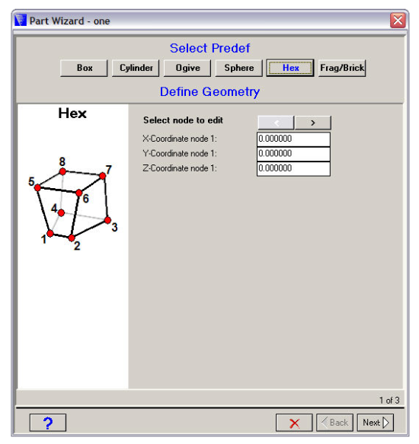Click the blue question mark help button

[47, 422]
